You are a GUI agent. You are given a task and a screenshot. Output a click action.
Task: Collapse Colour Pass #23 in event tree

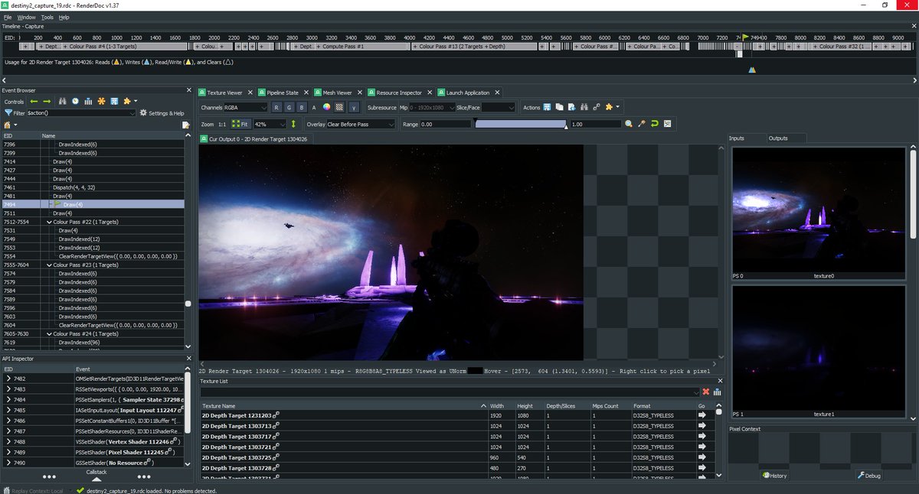click(48, 265)
